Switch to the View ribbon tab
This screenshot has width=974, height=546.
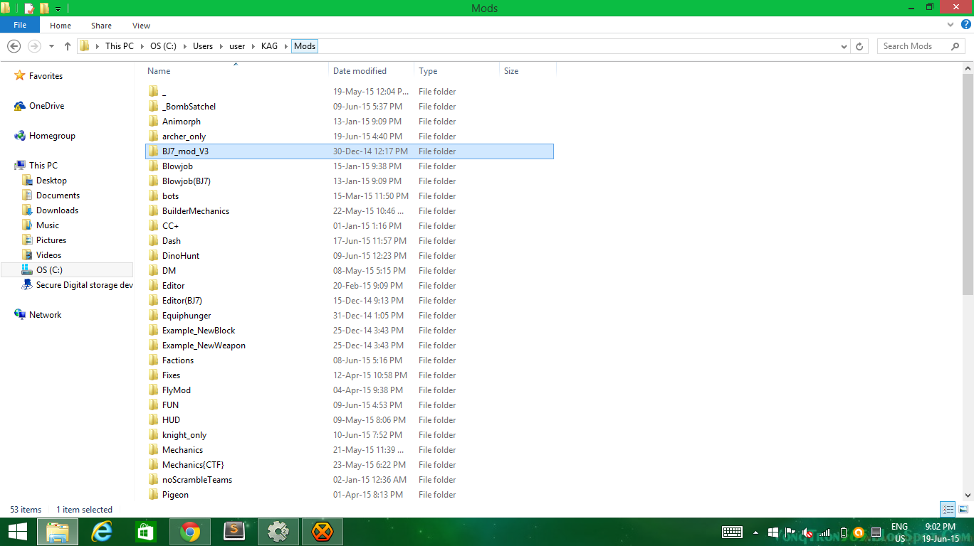click(141, 26)
